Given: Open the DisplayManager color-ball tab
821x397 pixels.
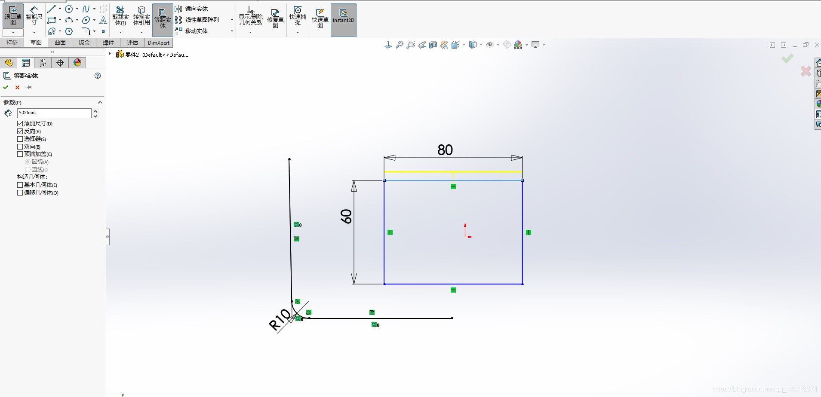Looking at the screenshot, I should coord(77,63).
